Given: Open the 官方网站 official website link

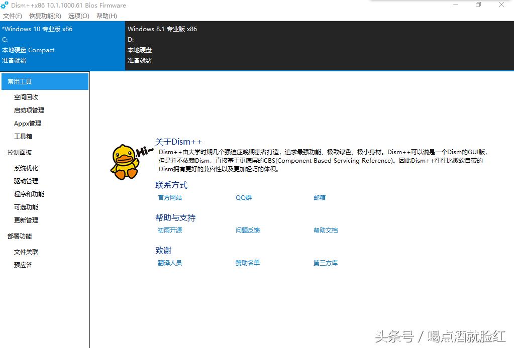Looking at the screenshot, I should pos(170,197).
